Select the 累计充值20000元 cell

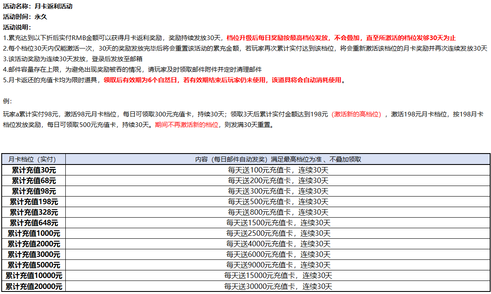34,286
